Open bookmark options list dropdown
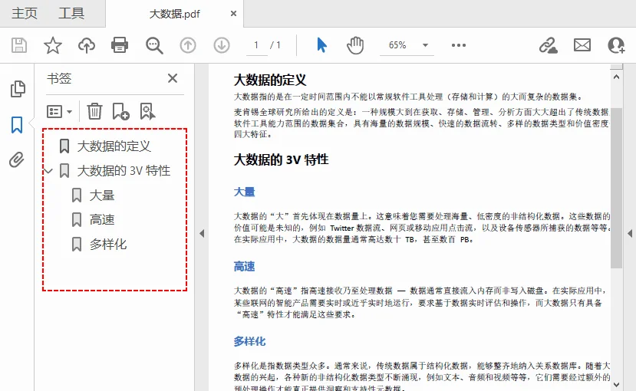This screenshot has height=391, width=636. (x=59, y=111)
